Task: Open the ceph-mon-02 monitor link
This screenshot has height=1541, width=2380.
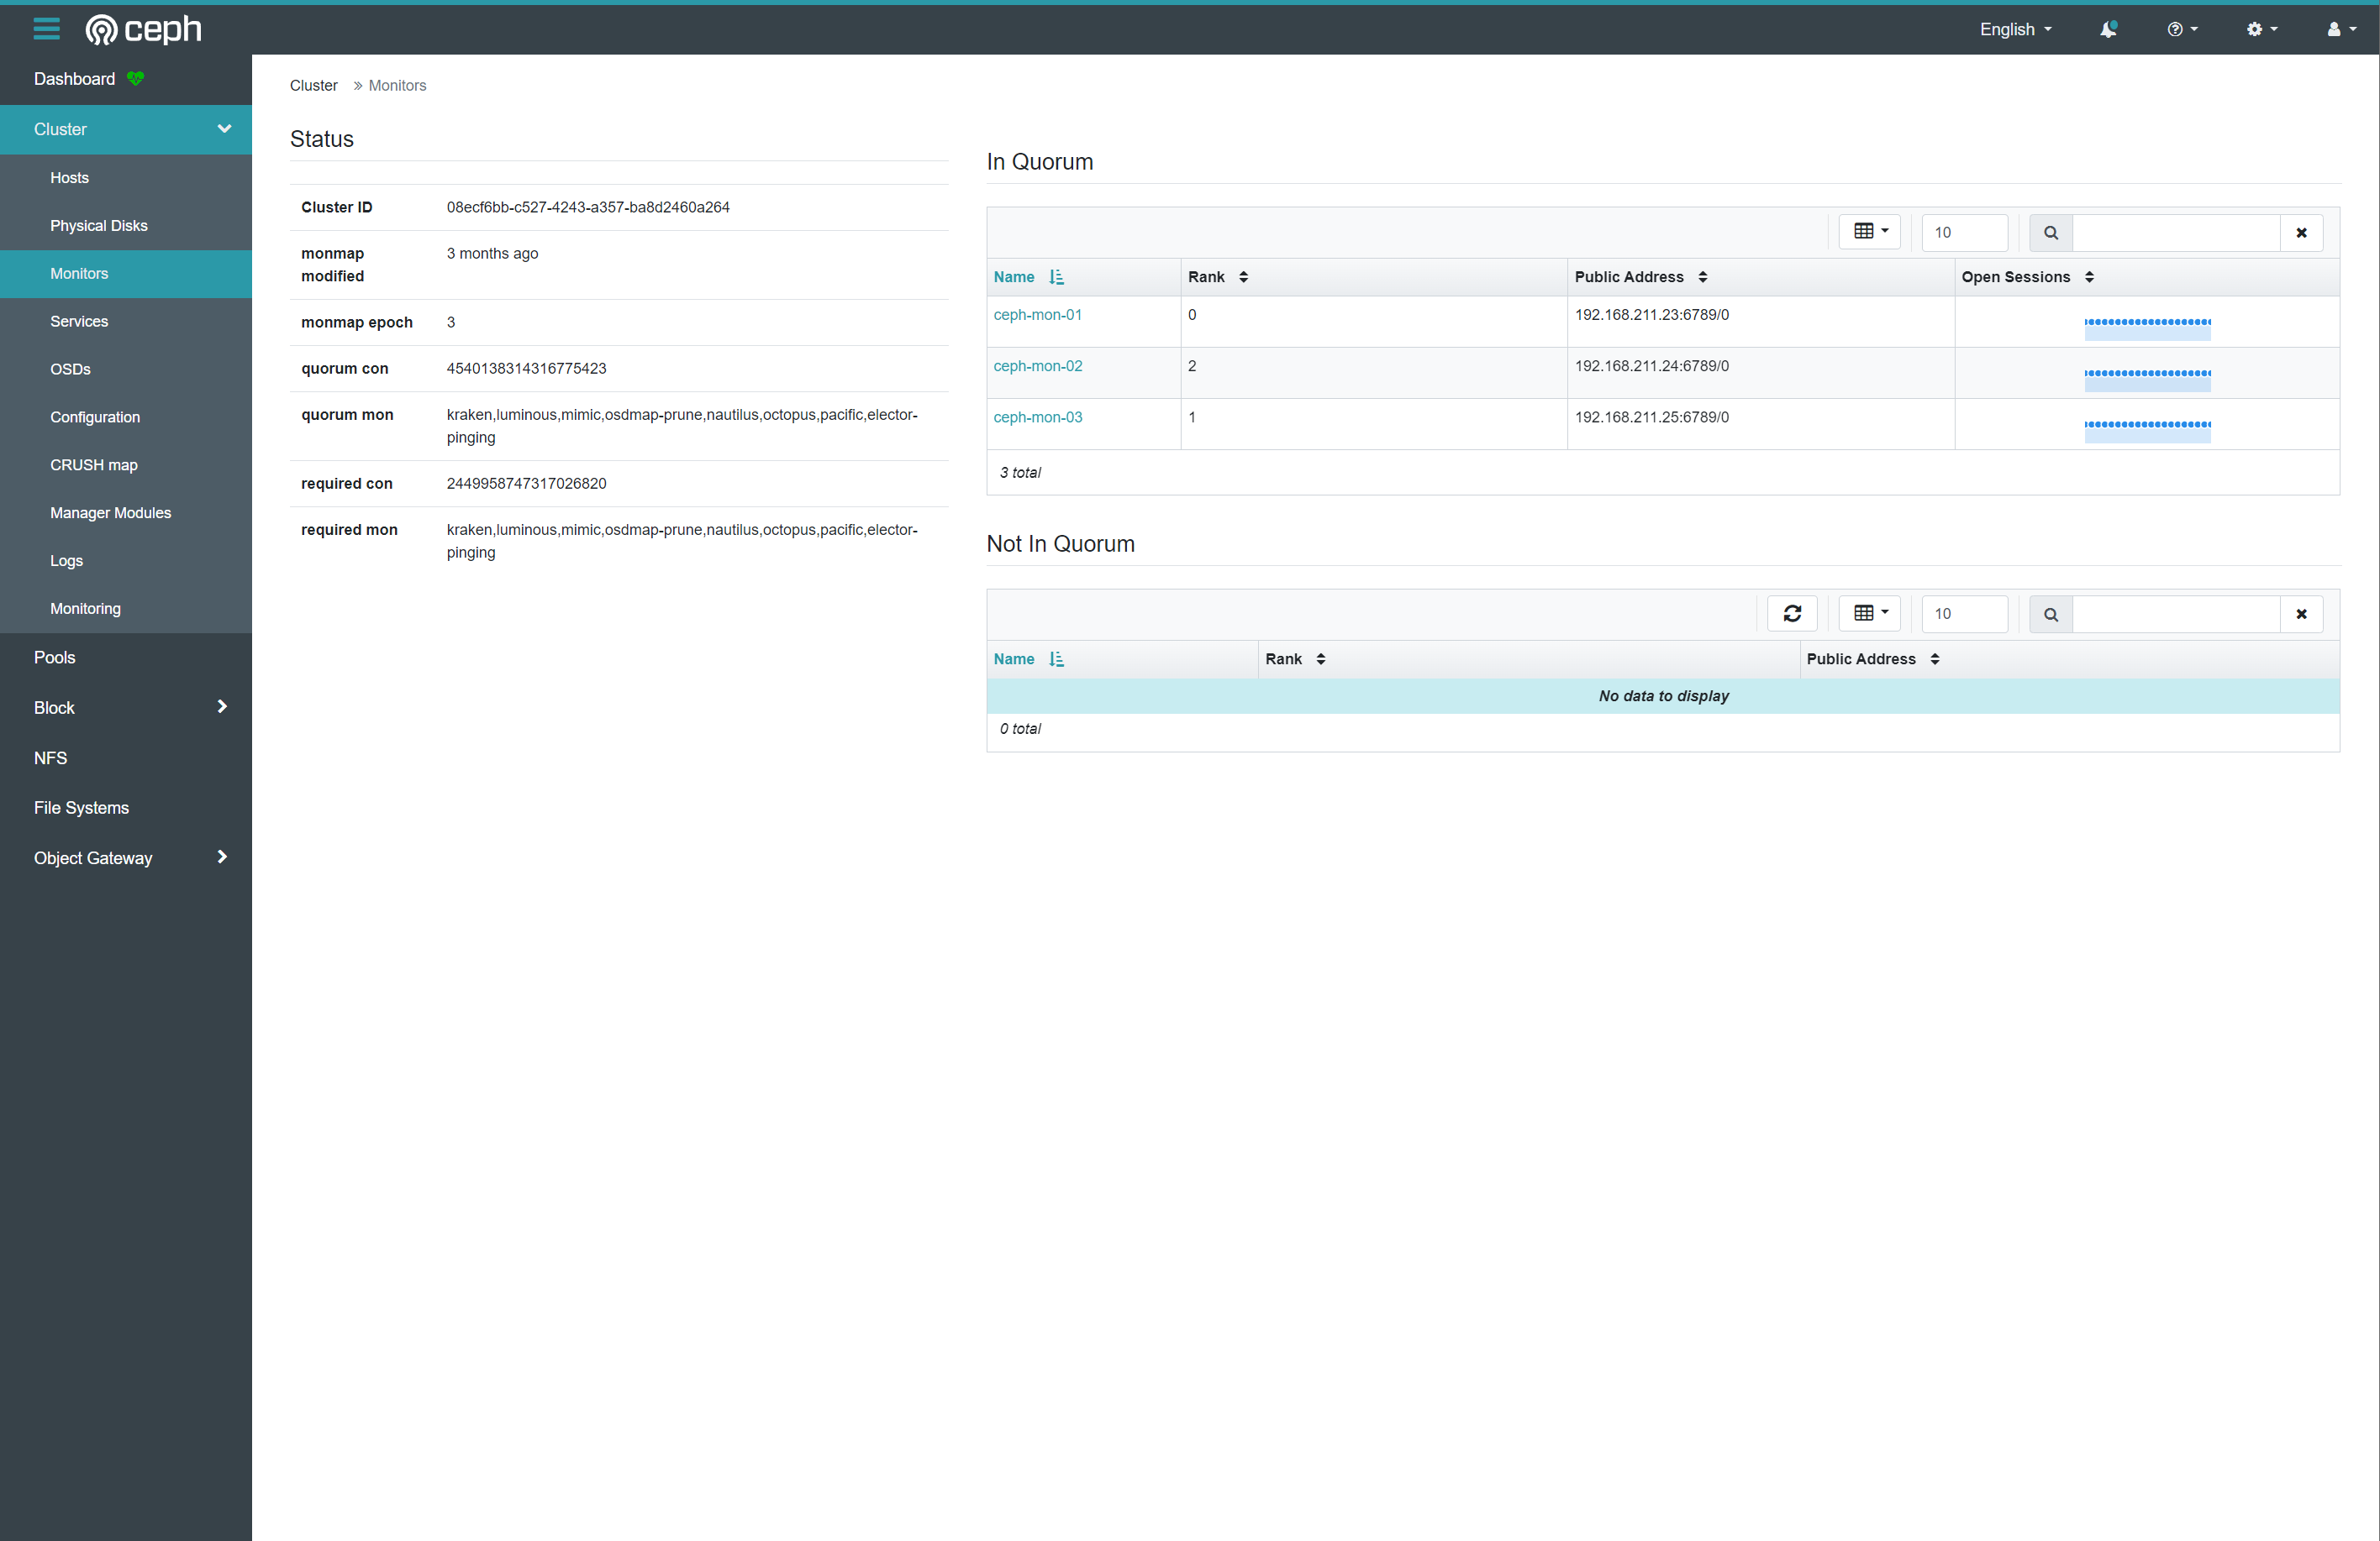Action: pos(1037,366)
